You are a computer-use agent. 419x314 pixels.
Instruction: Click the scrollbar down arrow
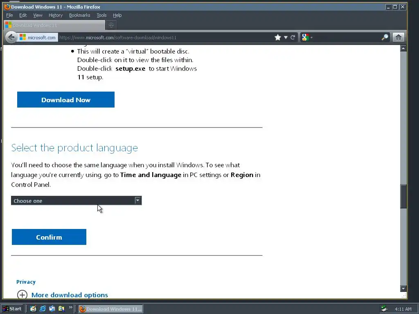(403, 289)
